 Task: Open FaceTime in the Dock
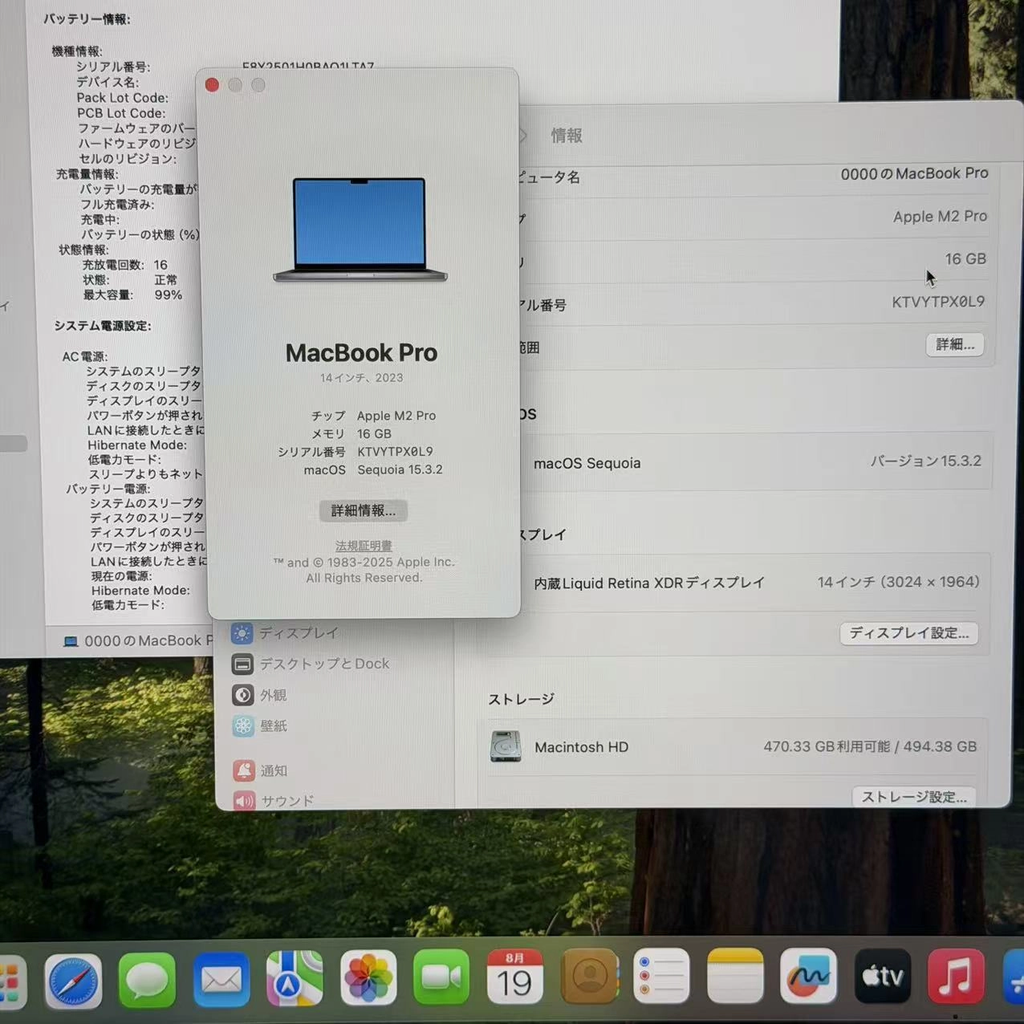pyautogui.click(x=441, y=977)
